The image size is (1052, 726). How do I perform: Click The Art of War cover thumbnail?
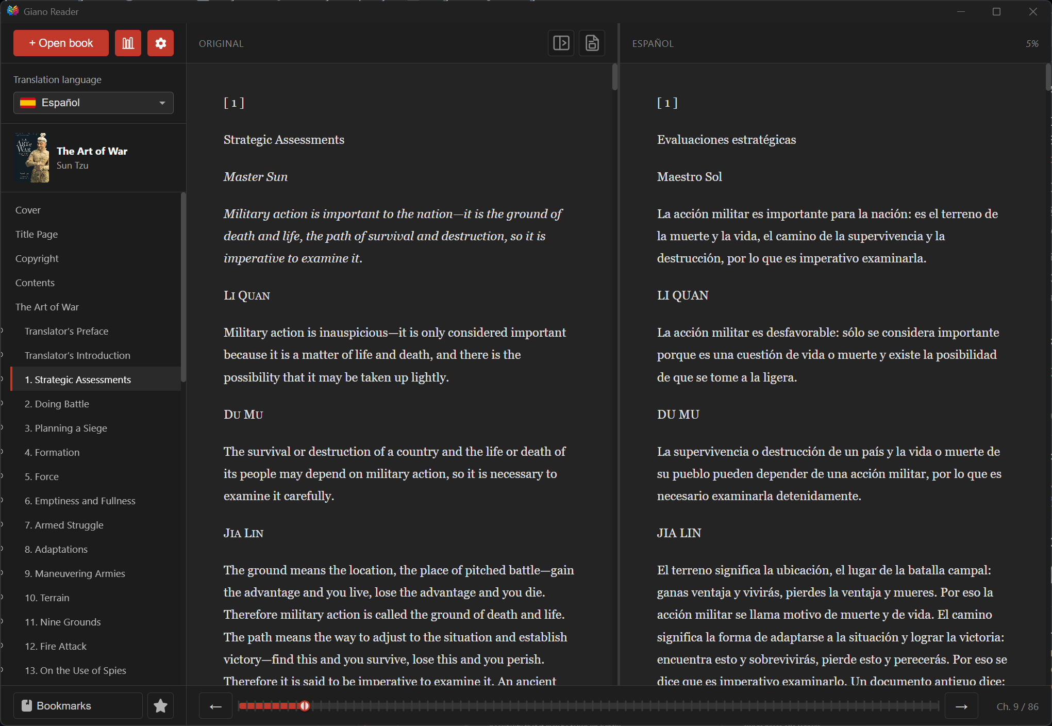31,158
